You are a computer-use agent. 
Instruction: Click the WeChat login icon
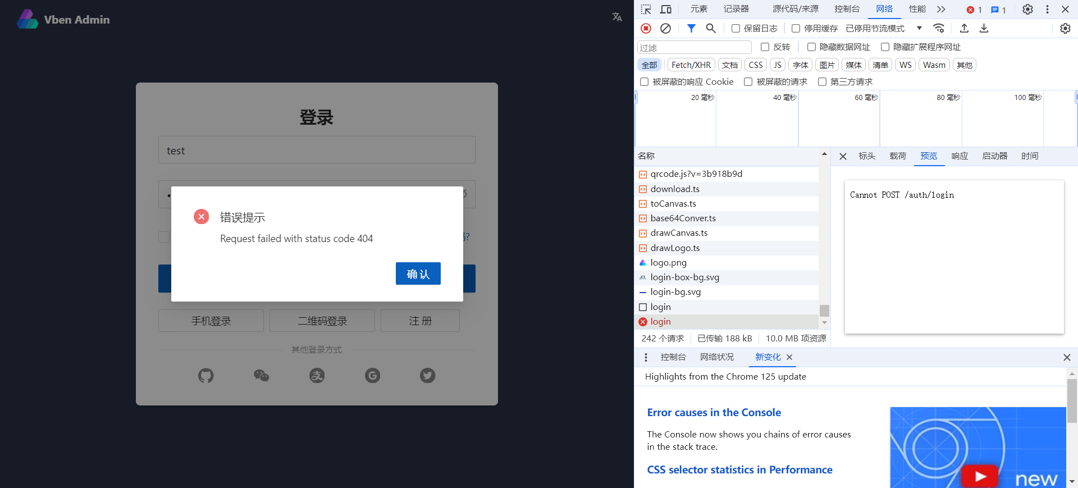click(x=262, y=375)
